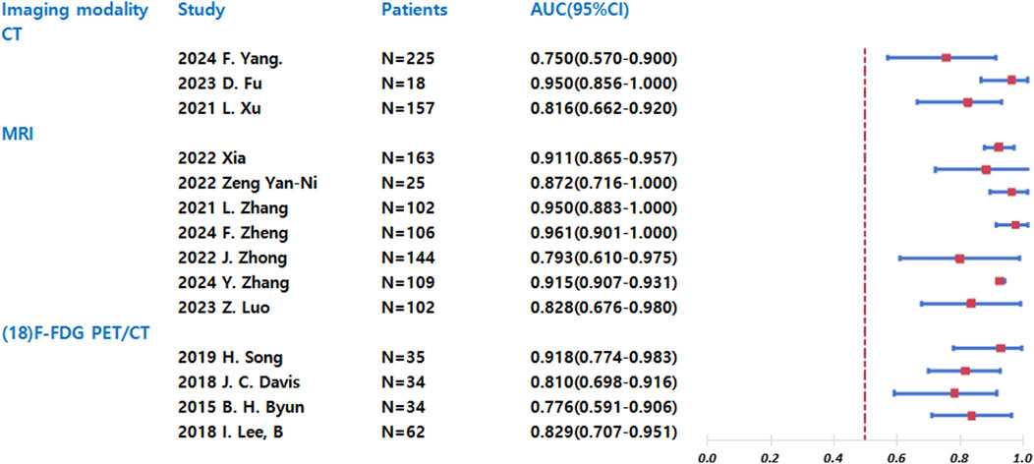The height and width of the screenshot is (464, 1034).
Task: Click the red marker for 2024 F. Yang
Action: coord(946,57)
